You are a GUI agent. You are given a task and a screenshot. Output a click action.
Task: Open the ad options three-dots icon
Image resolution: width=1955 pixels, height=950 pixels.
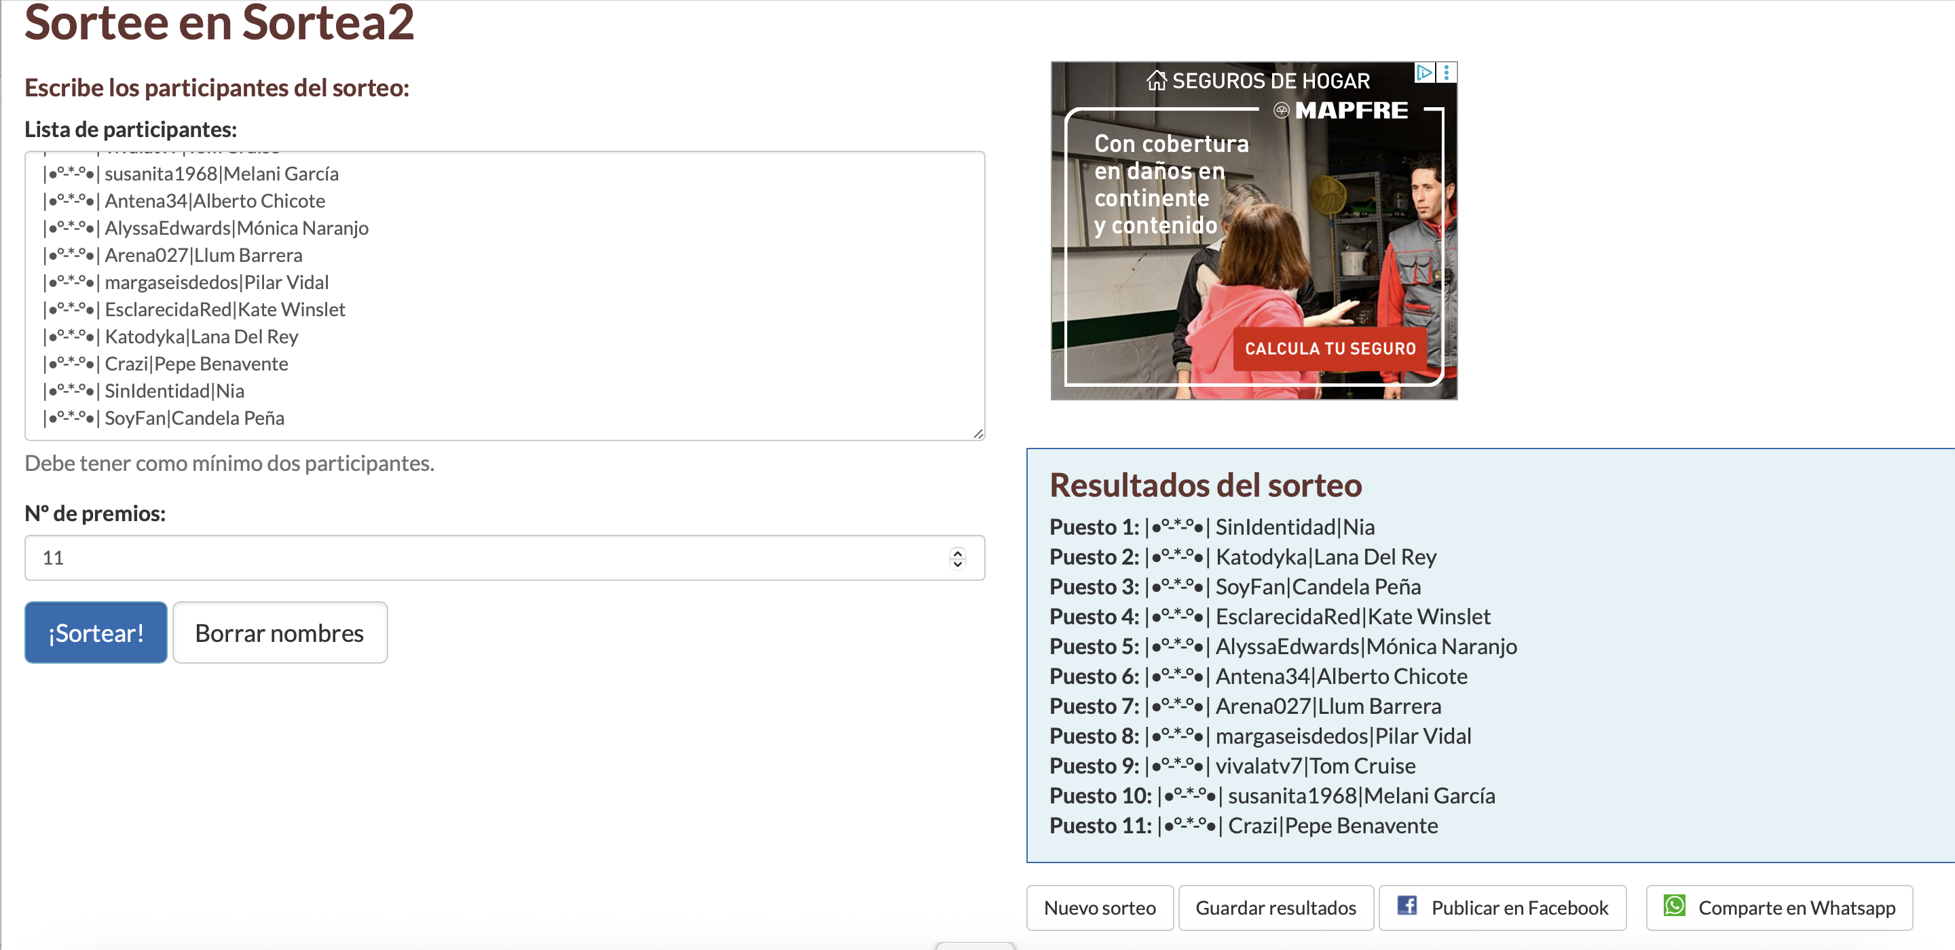tap(1447, 72)
